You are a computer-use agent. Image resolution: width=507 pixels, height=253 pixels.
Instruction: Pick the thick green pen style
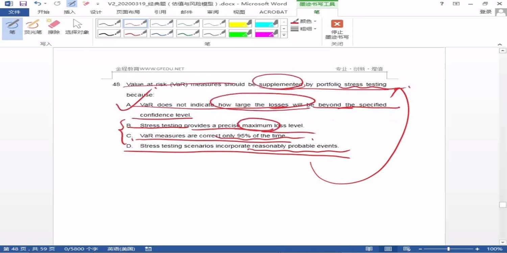[x=188, y=33]
